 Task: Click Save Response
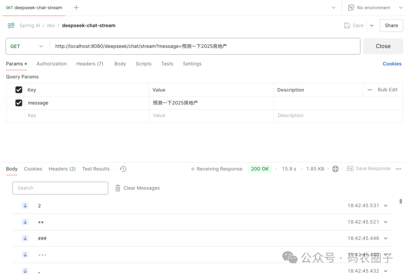(x=373, y=169)
